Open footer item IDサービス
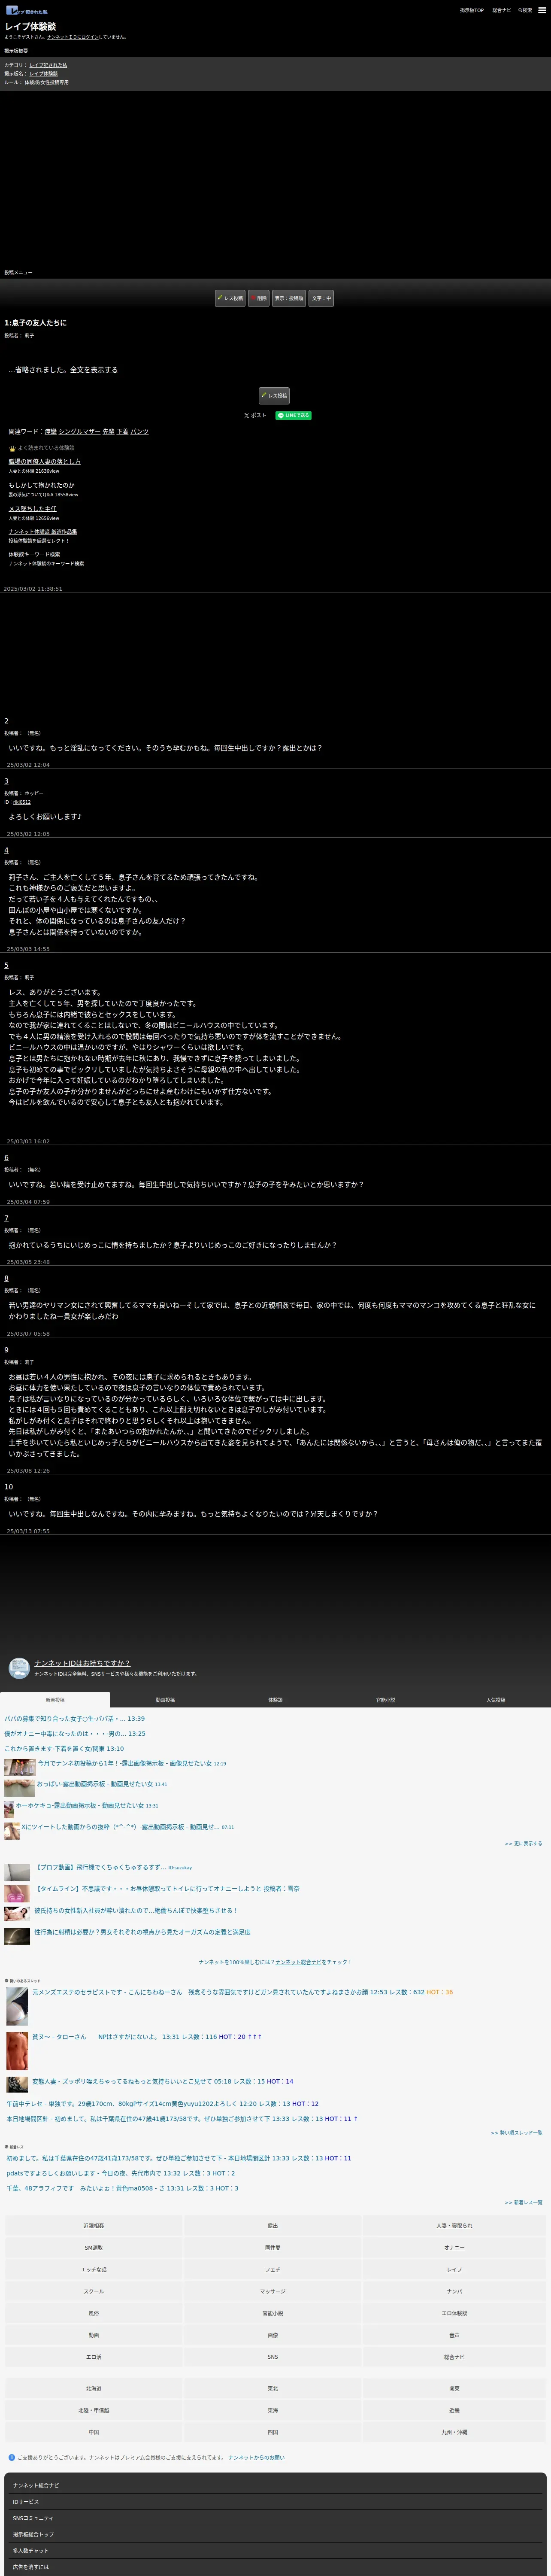Viewport: 551px width, 2576px height. 275,2502
